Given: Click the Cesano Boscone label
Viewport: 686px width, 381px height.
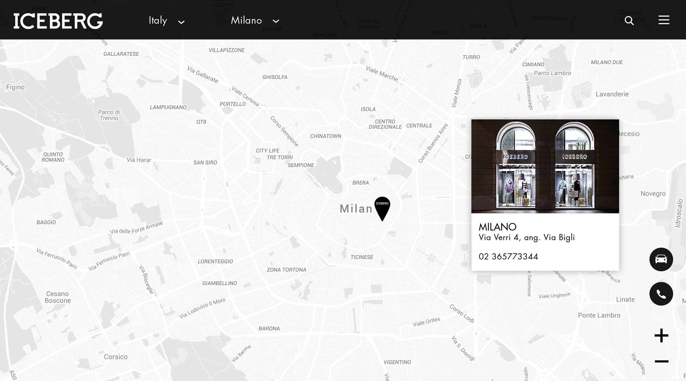Looking at the screenshot, I should (57, 297).
